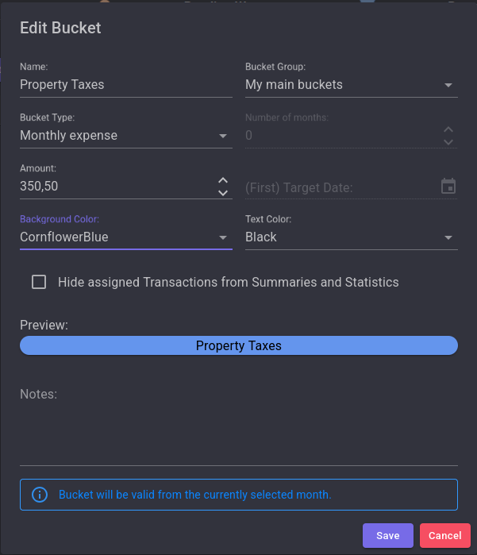Open the Target Date calendar picker icon
This screenshot has height=555, width=477.
click(x=448, y=187)
